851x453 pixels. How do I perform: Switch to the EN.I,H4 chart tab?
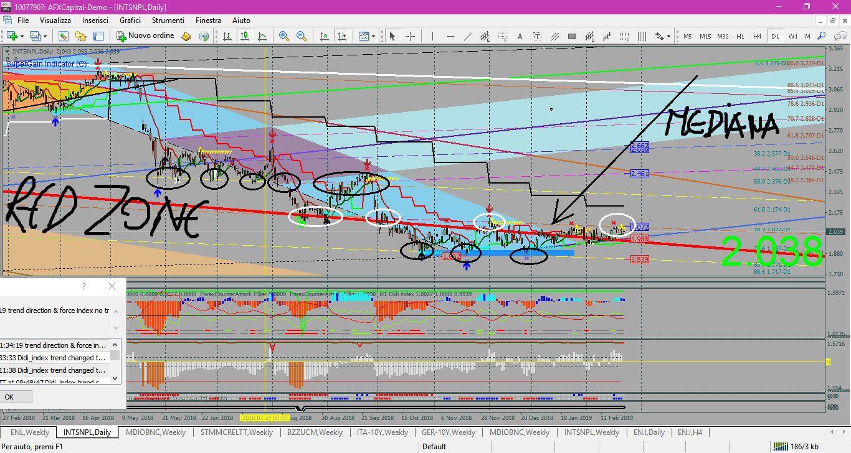(x=690, y=432)
